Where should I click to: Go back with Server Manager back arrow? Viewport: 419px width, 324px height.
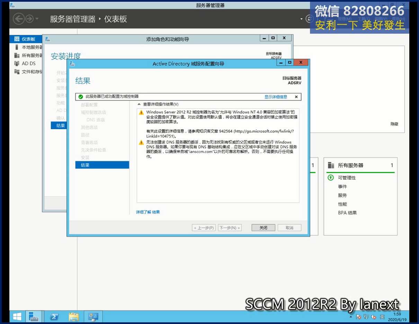[x=19, y=19]
